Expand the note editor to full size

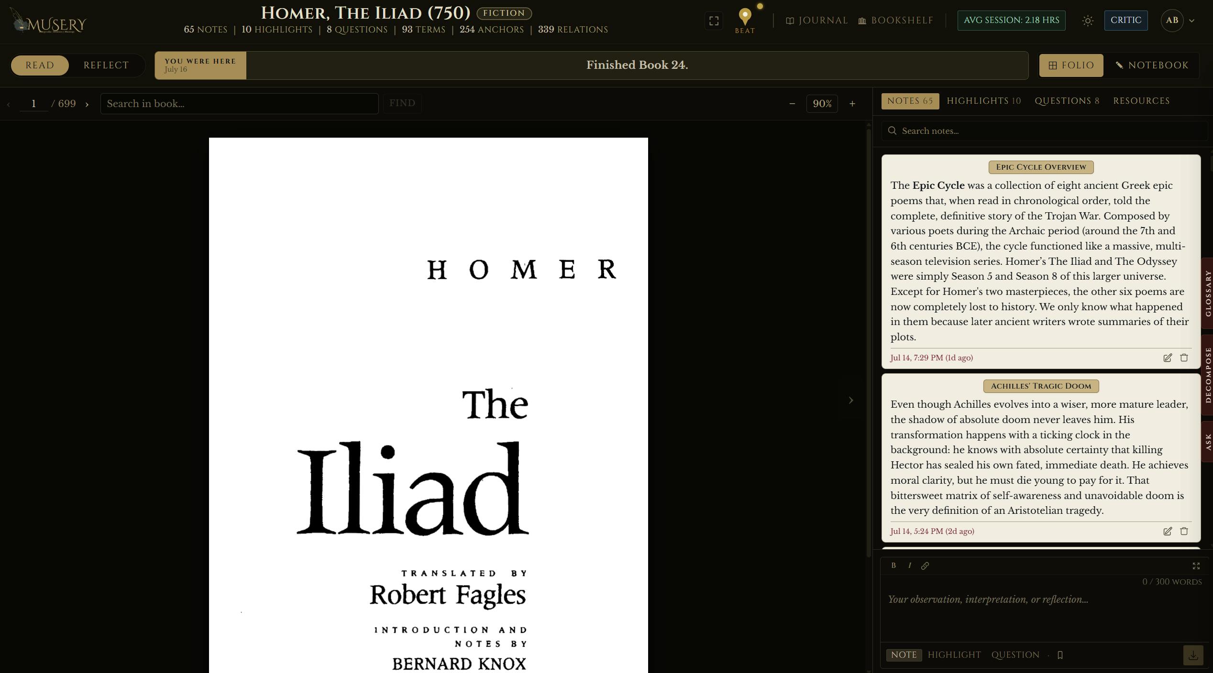[1196, 566]
